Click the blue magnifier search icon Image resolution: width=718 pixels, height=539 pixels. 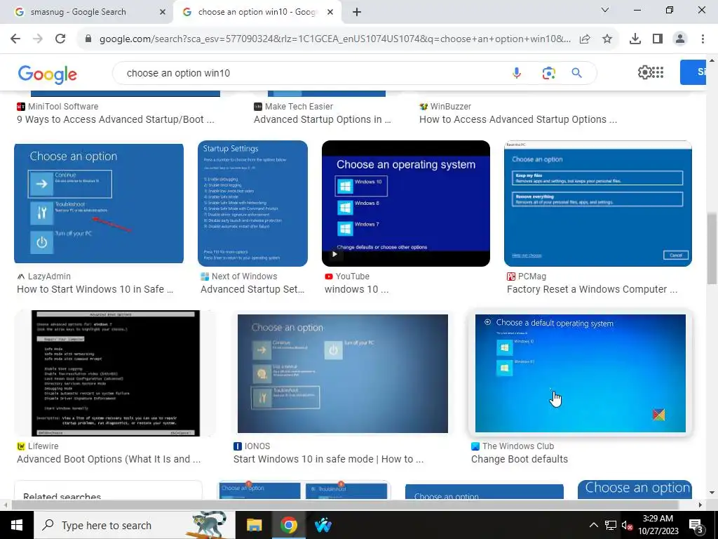577,73
